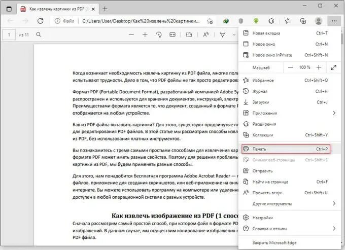345x250 pixels.
Task: Open Избранное from the menu
Action: coord(289,80)
